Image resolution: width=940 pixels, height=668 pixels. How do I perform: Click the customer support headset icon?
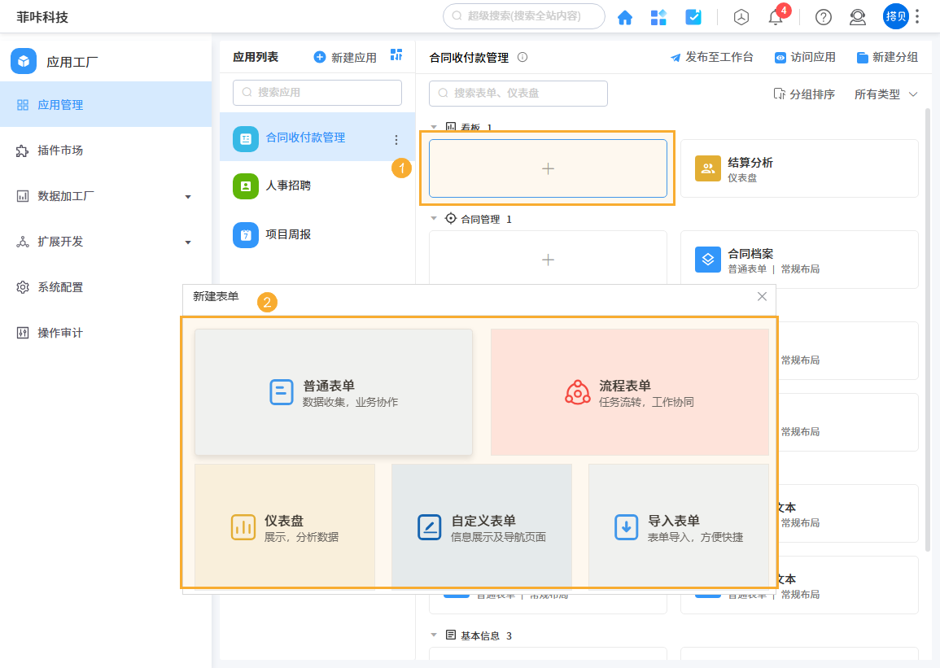tap(857, 17)
